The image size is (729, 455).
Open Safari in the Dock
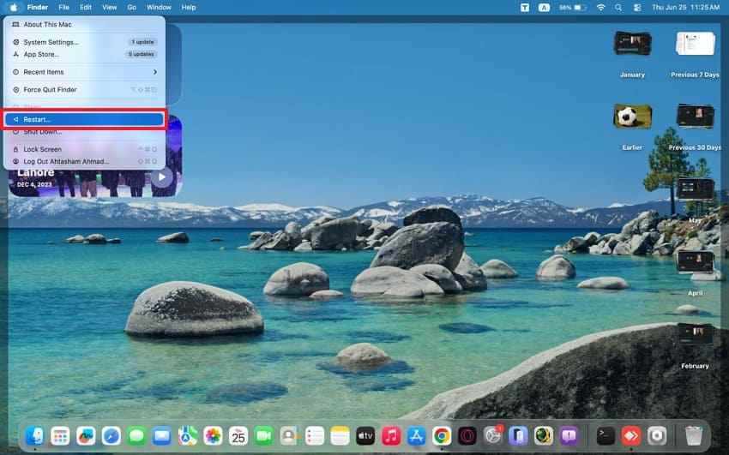[111, 436]
